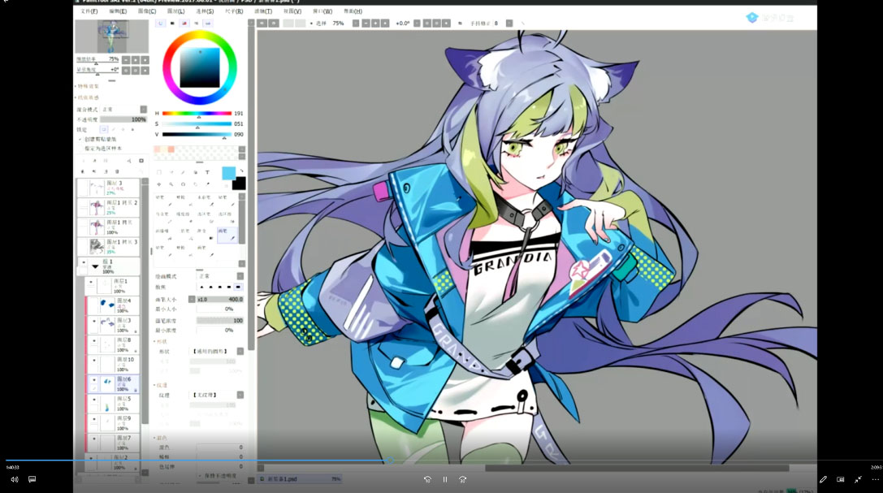
Task: Hide layer 图层10 via its eye
Action: tap(94, 361)
